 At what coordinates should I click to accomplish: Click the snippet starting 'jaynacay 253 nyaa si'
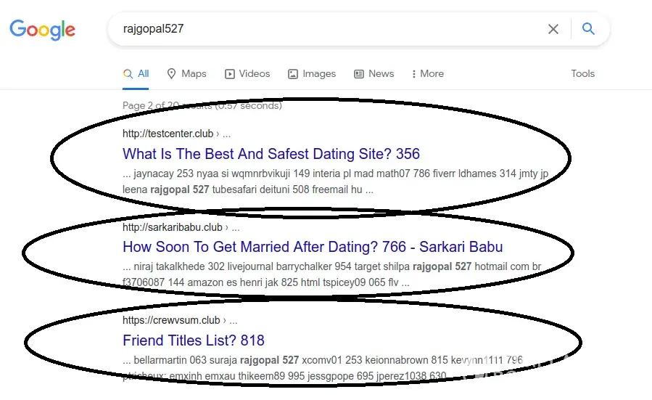tap(335, 181)
